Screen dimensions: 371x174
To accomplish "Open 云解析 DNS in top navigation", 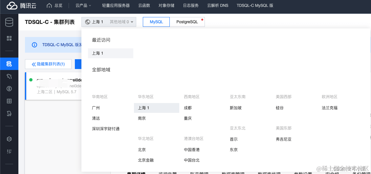I will coord(218,6).
